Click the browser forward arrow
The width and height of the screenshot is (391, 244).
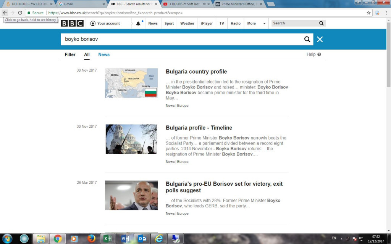click(x=13, y=13)
